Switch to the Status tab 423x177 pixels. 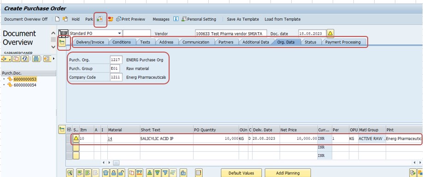click(310, 42)
